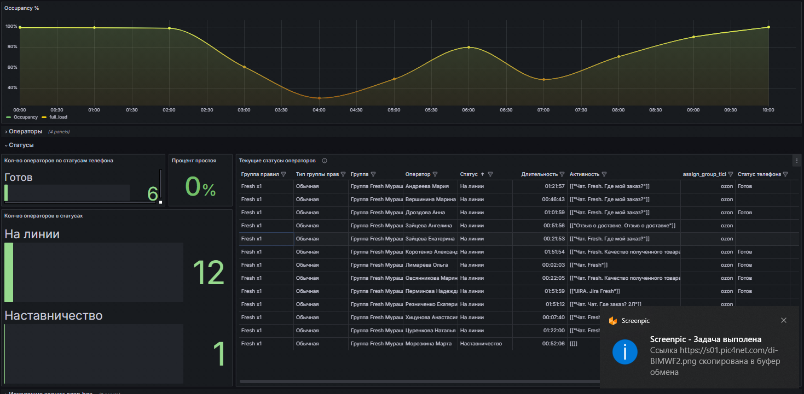The image size is (804, 394).
Task: Dismiss the Screenpic notification with X
Action: (784, 320)
